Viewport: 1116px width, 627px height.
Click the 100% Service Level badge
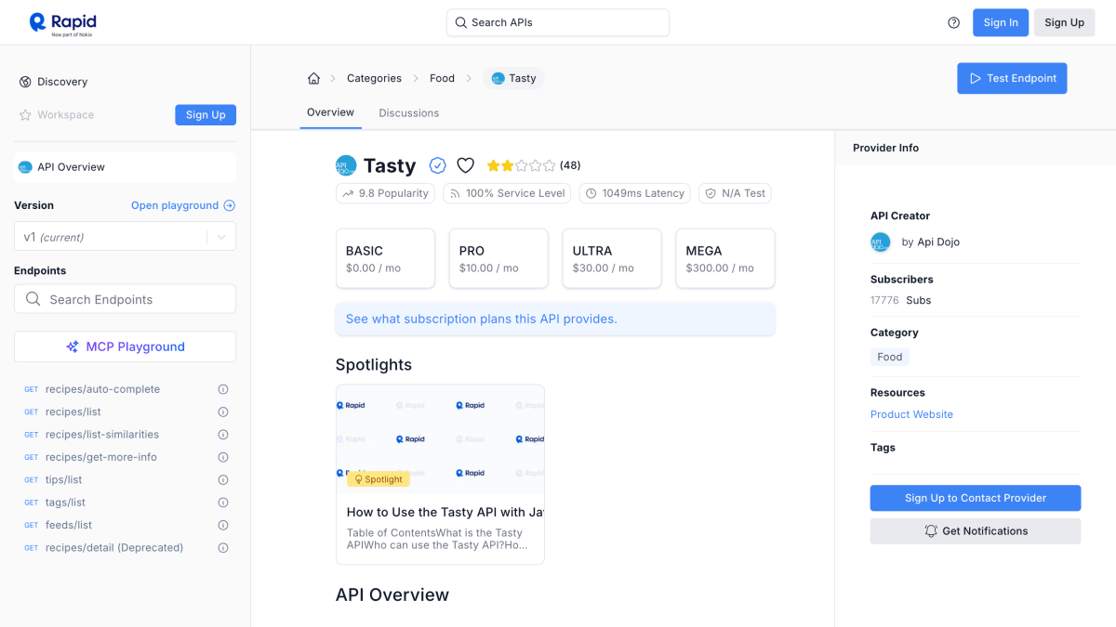(x=507, y=193)
